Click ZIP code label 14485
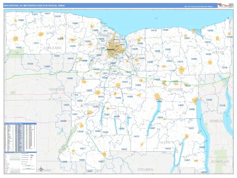 pyautogui.click(x=118, y=98)
